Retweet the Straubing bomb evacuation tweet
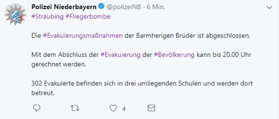The image size is (279, 119). click(x=75, y=108)
